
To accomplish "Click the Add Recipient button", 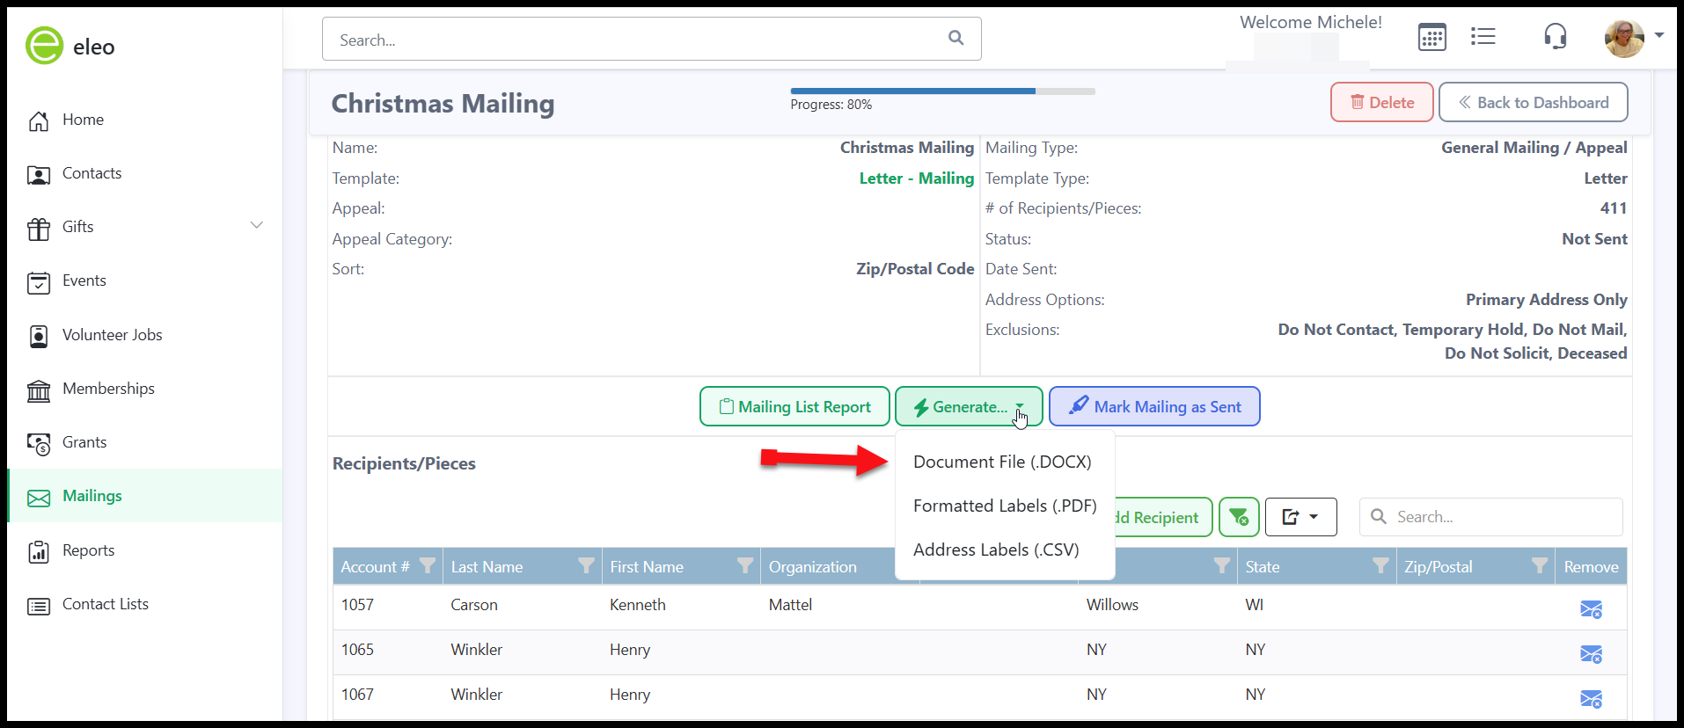I will coord(1163,517).
